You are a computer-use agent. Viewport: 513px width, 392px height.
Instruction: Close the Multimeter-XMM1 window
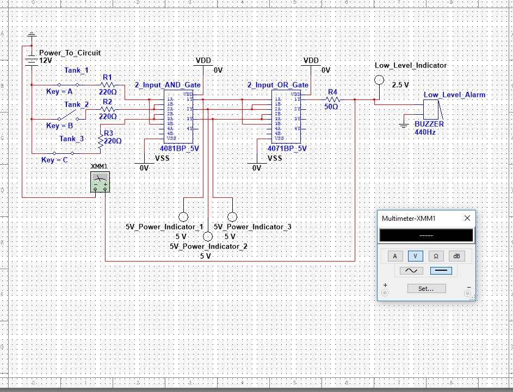467,218
